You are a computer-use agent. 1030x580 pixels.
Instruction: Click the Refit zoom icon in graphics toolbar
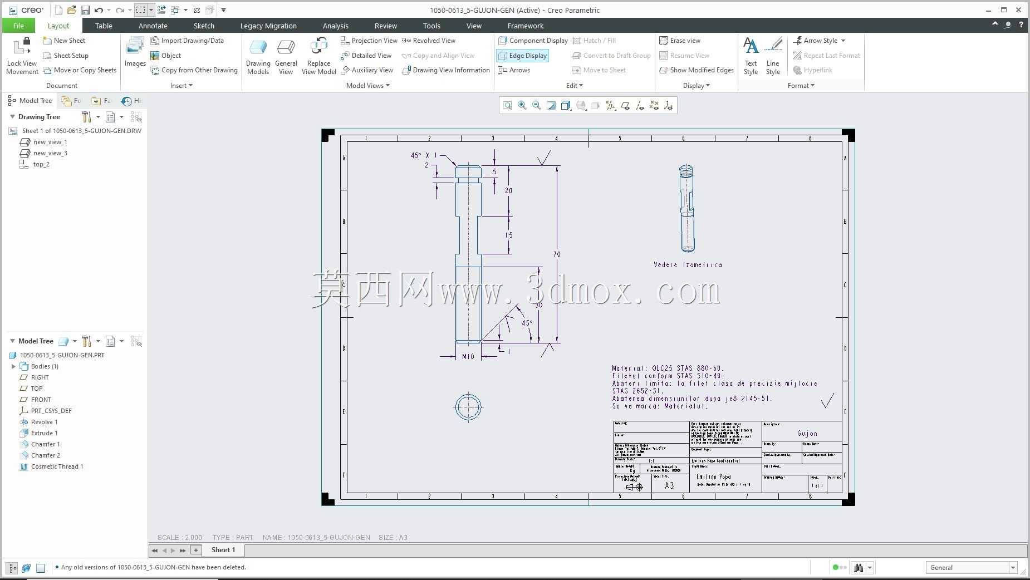point(507,106)
